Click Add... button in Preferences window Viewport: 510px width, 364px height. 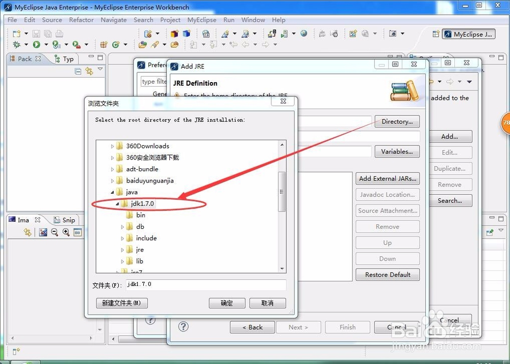(449, 137)
